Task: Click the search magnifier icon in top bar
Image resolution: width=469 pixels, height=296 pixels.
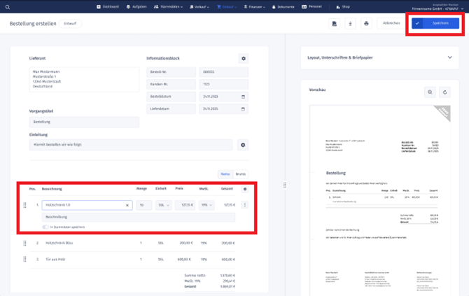Action: tap(8, 7)
